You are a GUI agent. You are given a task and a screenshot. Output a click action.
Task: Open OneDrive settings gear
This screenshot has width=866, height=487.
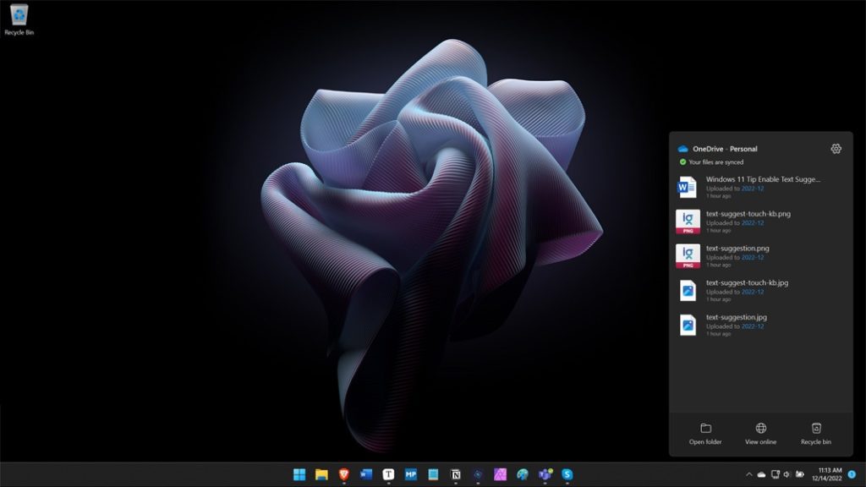tap(836, 149)
